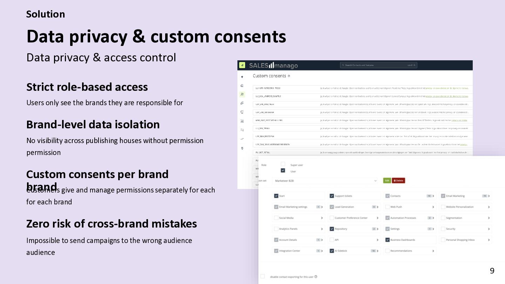This screenshot has width=505, height=284.
Task: Select the USP_SPE_SPECTRUM consent row
Action: coord(363,104)
